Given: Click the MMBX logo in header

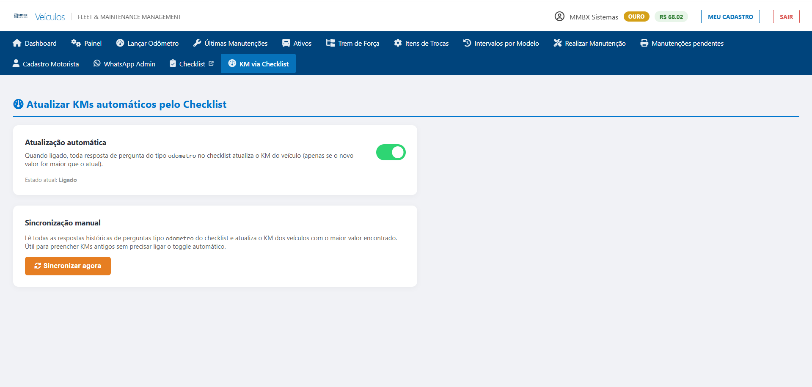Looking at the screenshot, I should point(21,16).
